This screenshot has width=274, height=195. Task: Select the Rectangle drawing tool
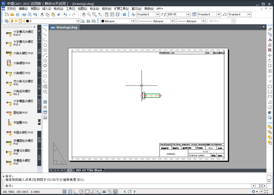tap(45, 50)
